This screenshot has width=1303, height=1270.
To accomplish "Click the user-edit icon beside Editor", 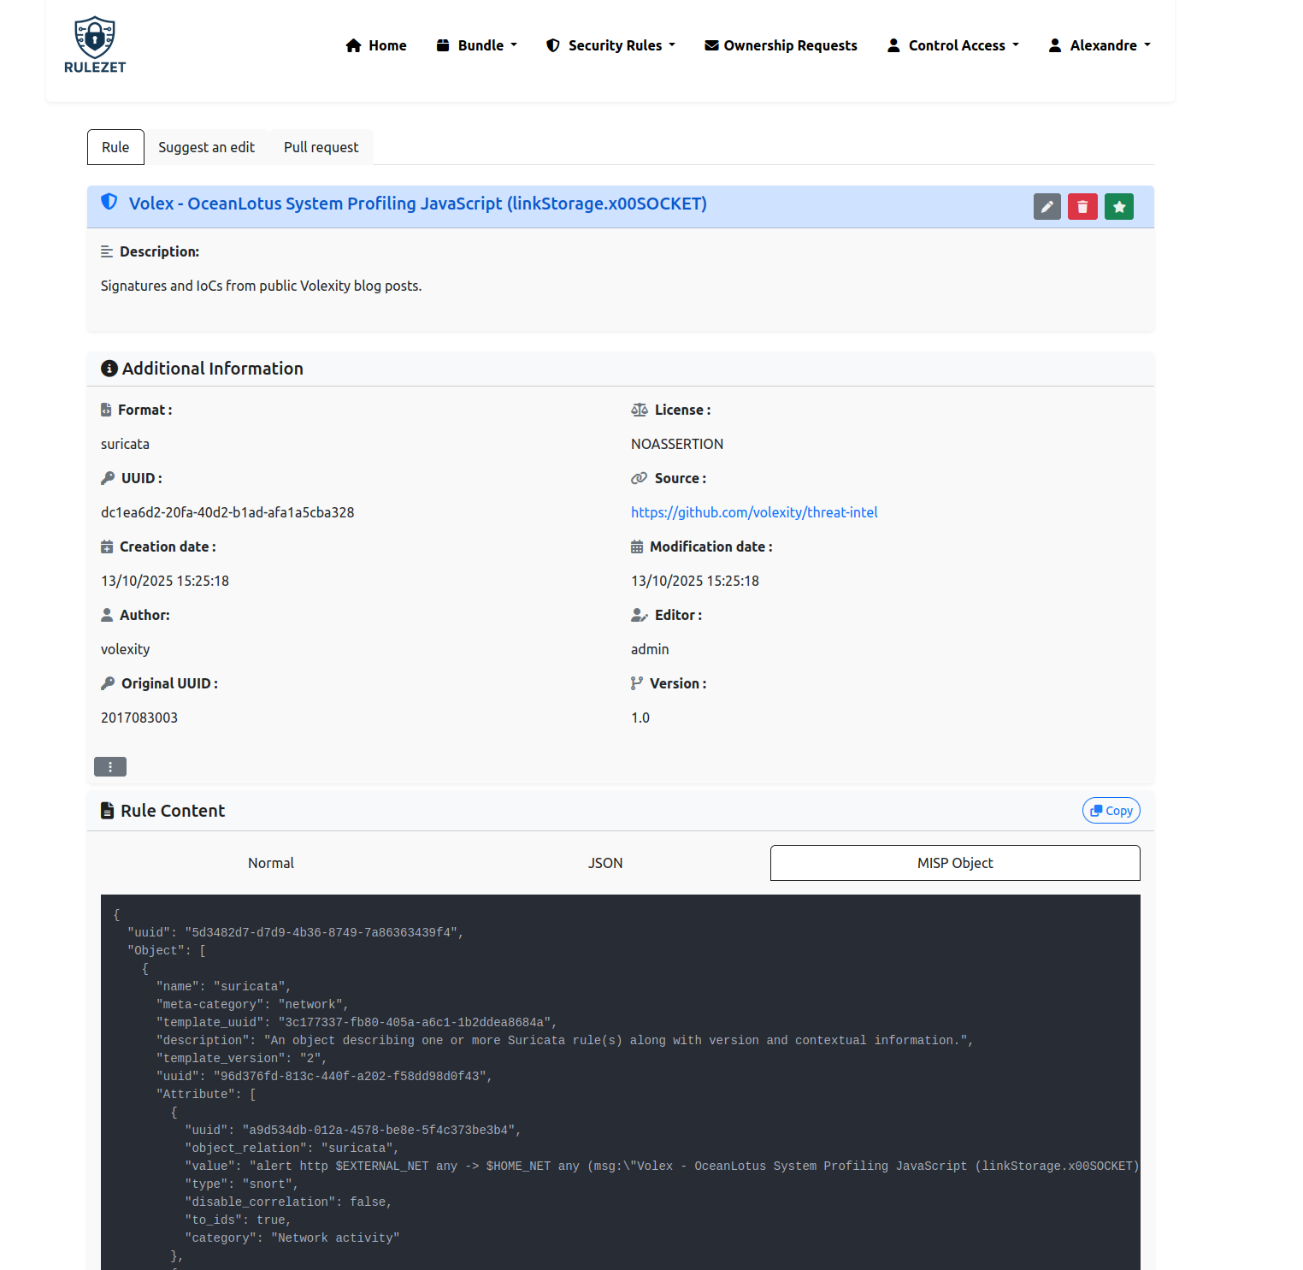I will 640,615.
